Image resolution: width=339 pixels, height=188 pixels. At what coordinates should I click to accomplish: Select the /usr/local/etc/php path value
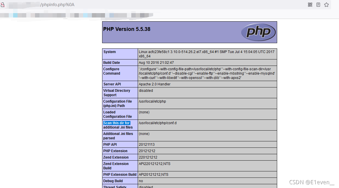152,101
